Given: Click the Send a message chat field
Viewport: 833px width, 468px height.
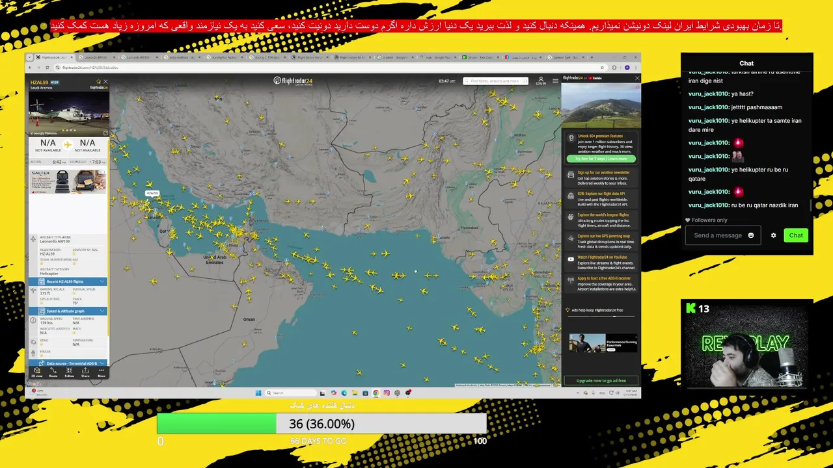Looking at the screenshot, I should pos(722,235).
